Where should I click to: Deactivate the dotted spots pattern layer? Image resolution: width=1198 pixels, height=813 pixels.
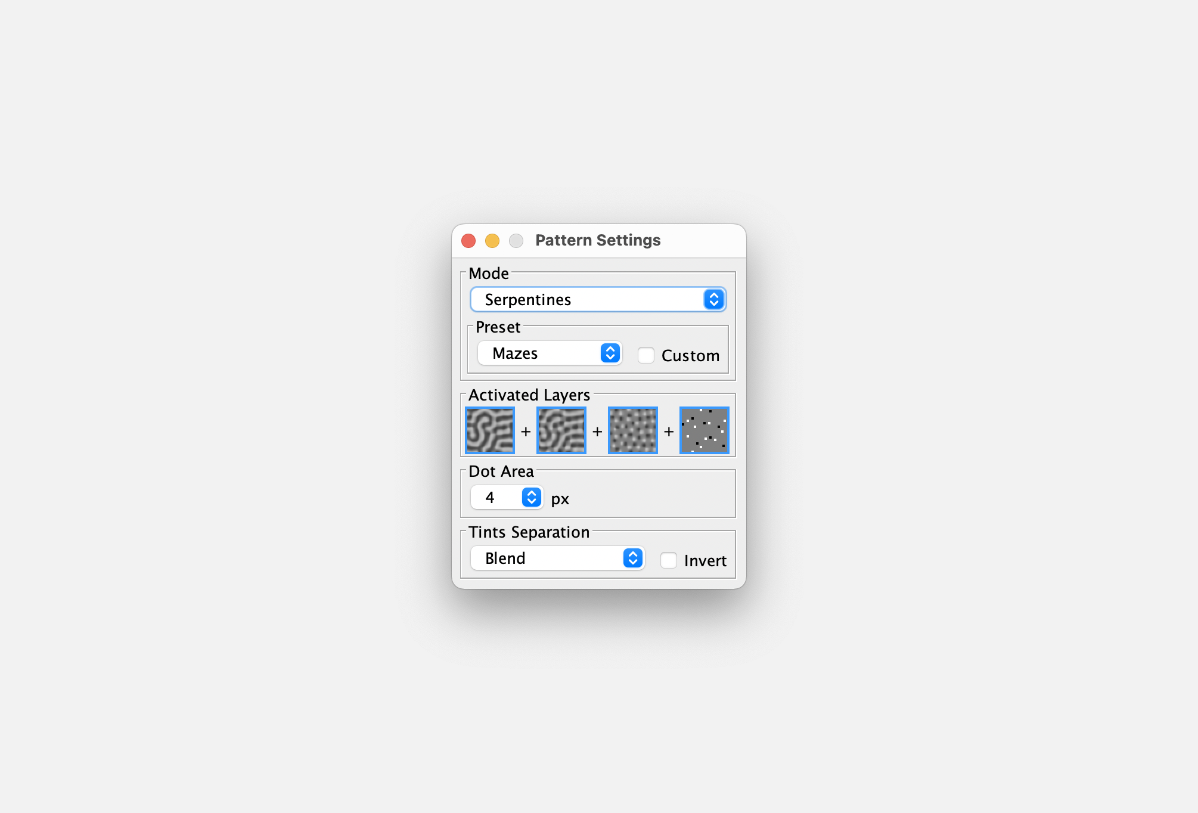pos(633,430)
